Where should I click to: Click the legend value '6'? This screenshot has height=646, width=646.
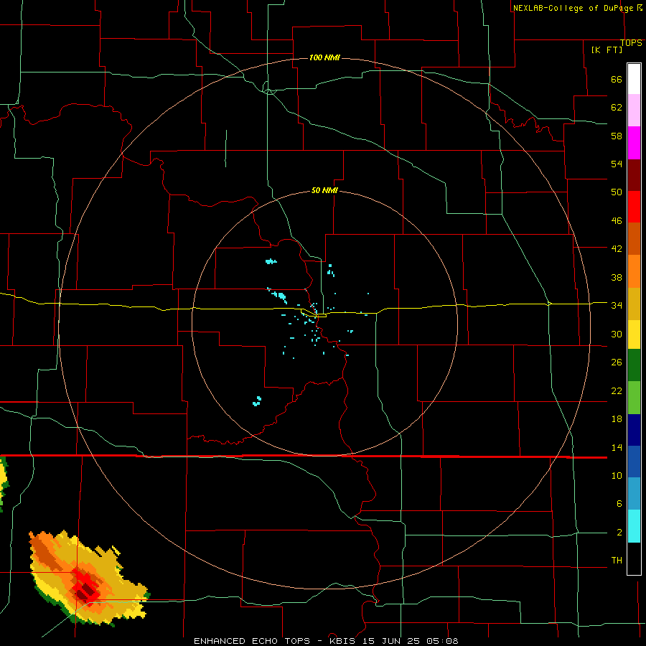coord(619,504)
